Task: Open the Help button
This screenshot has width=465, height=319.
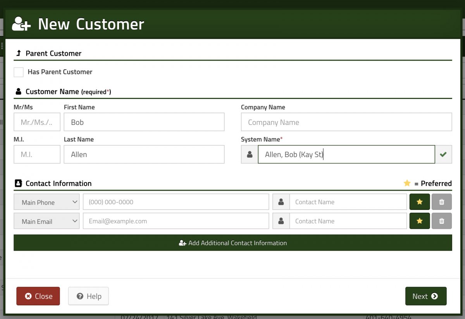Action: 88,296
